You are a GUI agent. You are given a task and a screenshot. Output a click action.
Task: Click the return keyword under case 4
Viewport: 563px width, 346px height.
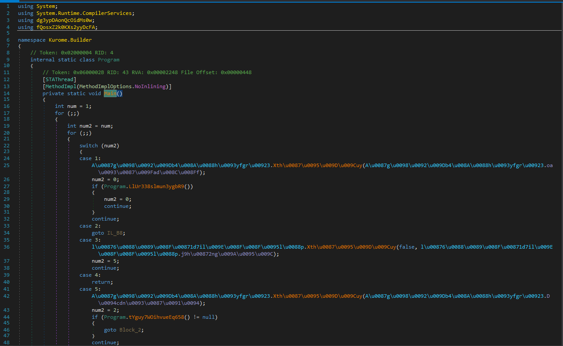tap(101, 282)
